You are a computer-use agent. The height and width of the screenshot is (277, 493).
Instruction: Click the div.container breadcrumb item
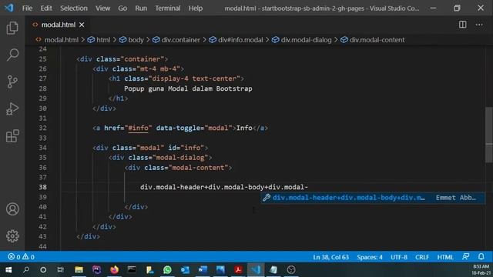[176, 40]
